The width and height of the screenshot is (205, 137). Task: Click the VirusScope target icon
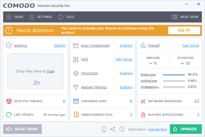[x=76, y=73]
